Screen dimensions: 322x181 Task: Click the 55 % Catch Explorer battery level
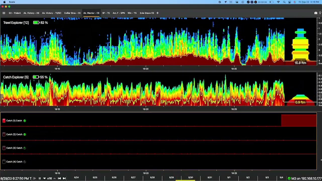pos(44,77)
